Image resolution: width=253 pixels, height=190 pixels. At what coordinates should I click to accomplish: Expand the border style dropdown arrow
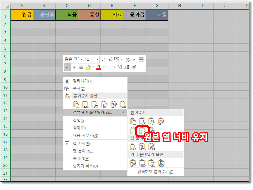(114, 67)
